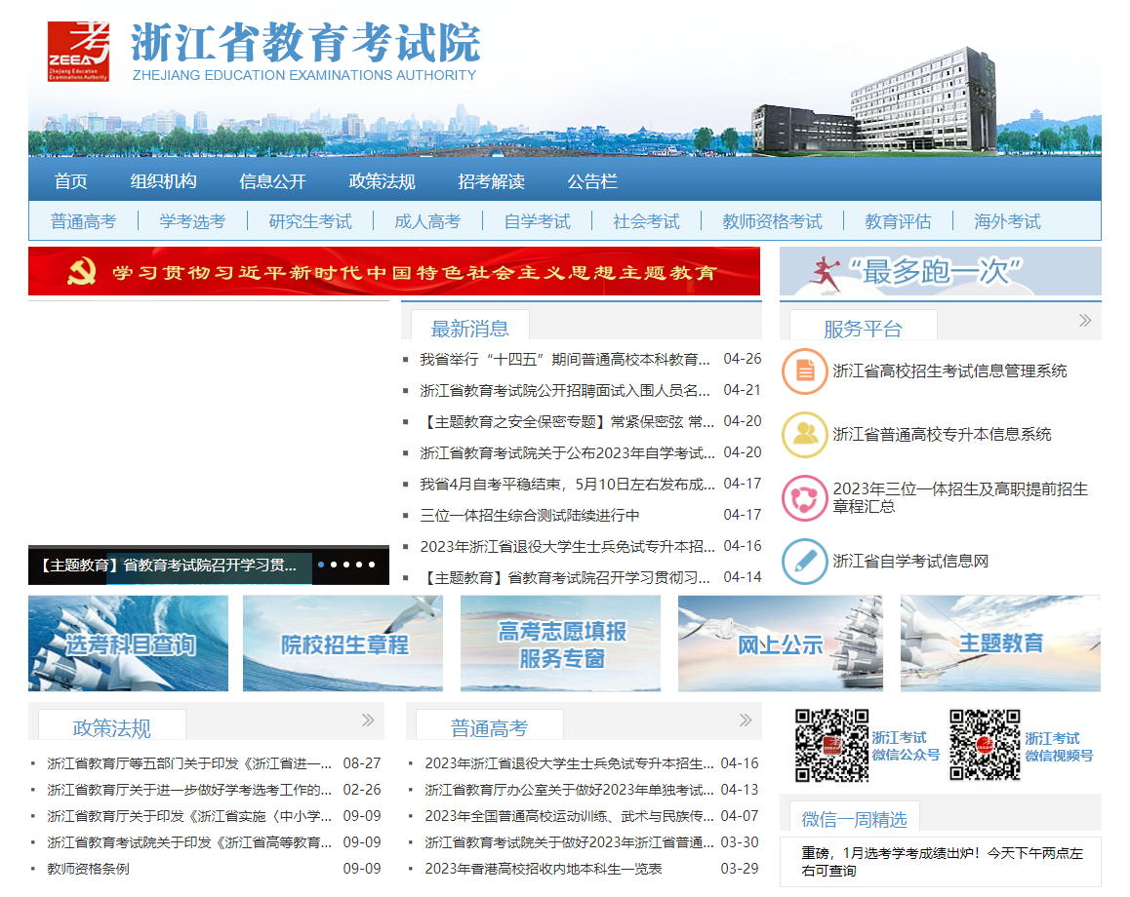Image resolution: width=1130 pixels, height=897 pixels.
Task: Open the 选考科目查询 image button
Action: 128,643
